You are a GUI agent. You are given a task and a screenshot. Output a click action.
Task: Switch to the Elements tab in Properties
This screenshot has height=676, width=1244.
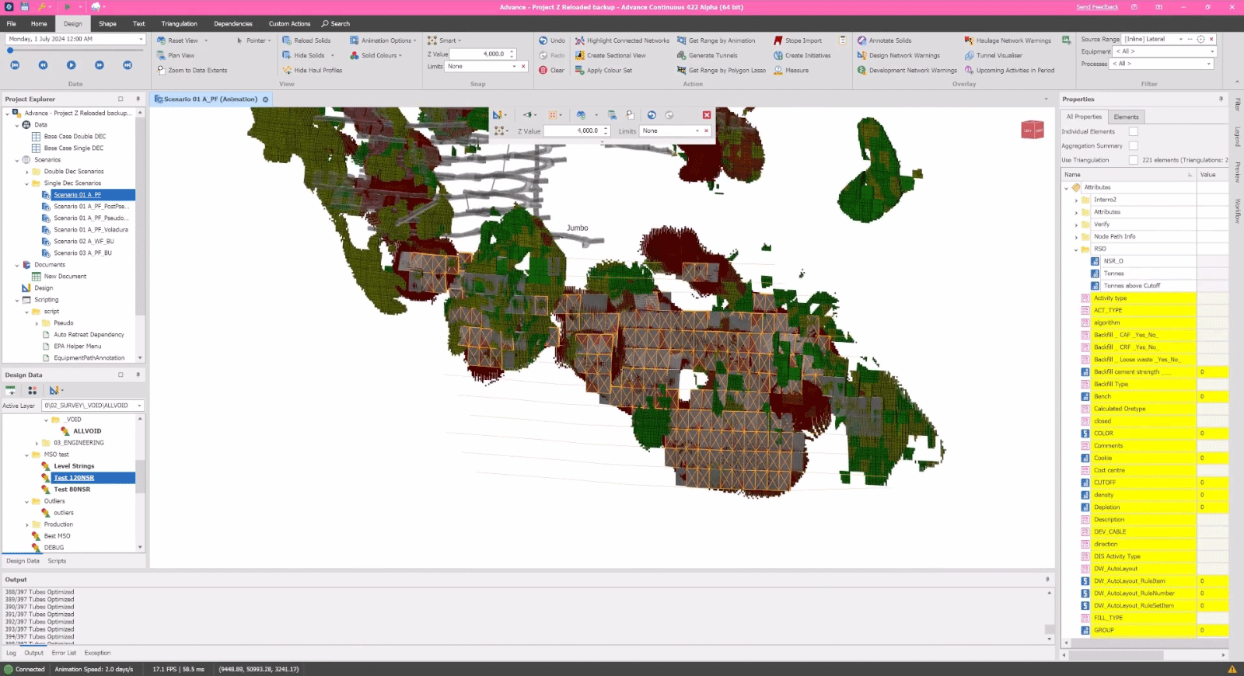click(1126, 117)
